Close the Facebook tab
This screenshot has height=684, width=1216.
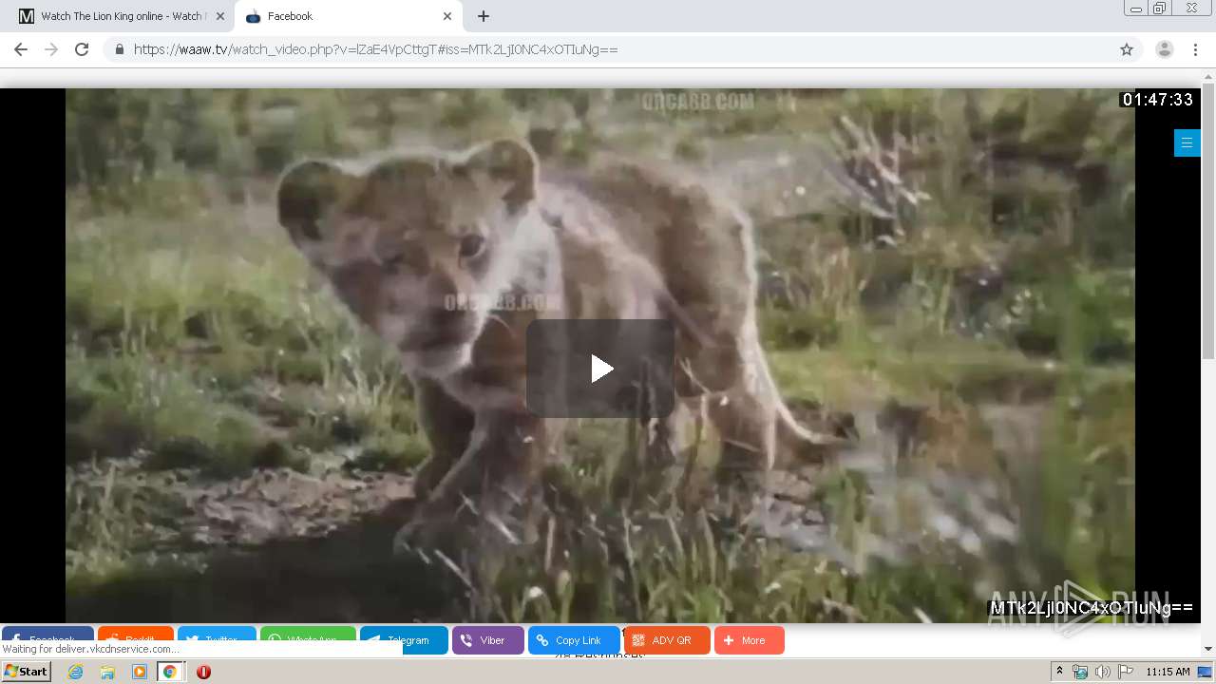coord(447,16)
